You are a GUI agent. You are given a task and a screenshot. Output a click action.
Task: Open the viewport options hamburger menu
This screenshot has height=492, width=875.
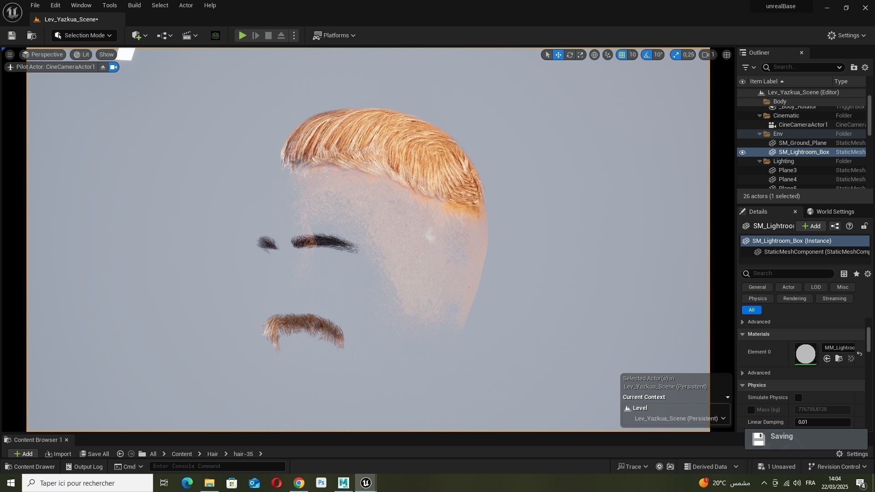click(10, 55)
